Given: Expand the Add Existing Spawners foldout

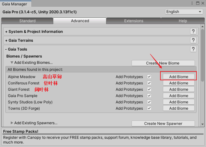Looking at the screenshot, I should click(x=12, y=123).
